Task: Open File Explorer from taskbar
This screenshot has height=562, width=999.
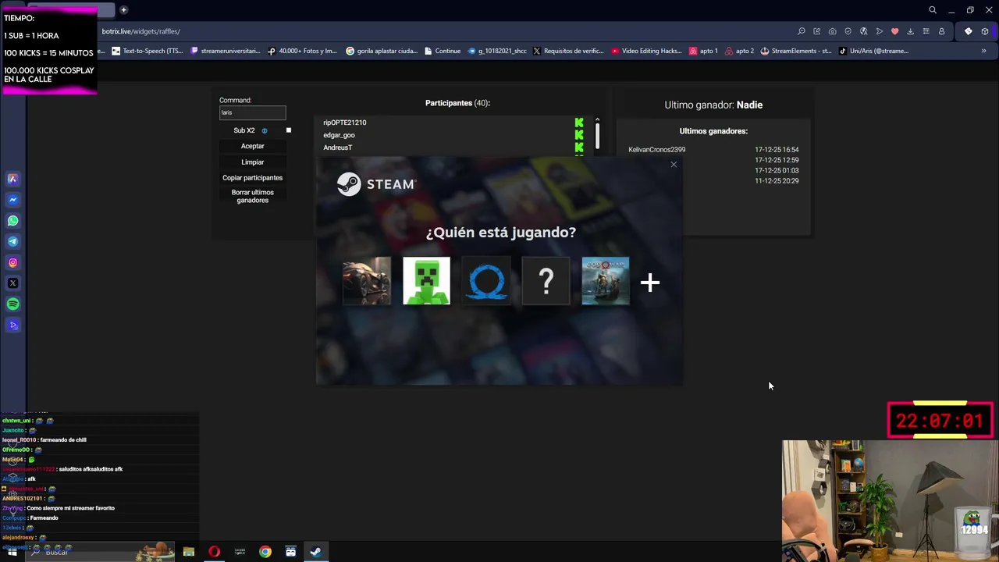Action: [189, 552]
